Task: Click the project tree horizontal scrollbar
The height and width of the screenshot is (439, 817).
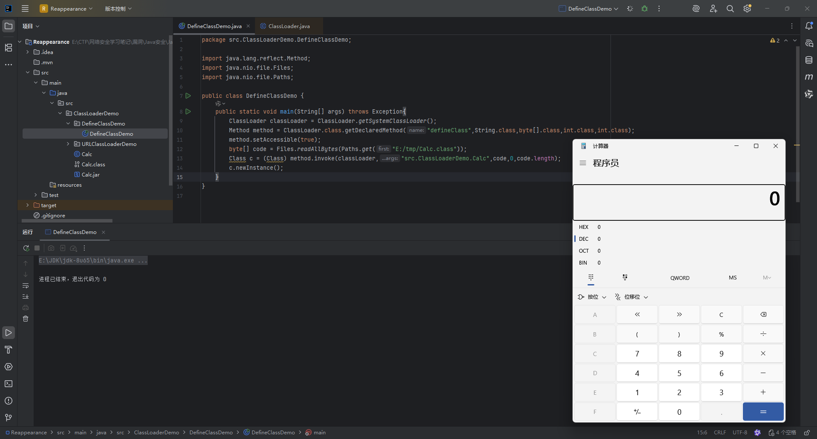Action: (67, 221)
